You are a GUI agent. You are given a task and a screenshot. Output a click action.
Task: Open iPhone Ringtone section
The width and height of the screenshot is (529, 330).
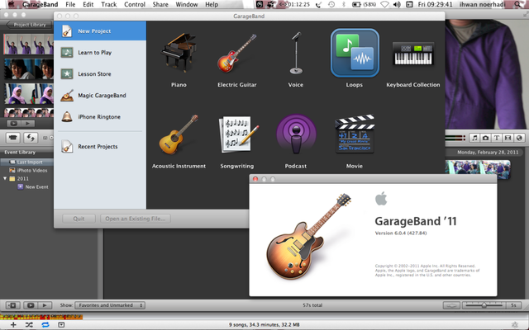(100, 117)
